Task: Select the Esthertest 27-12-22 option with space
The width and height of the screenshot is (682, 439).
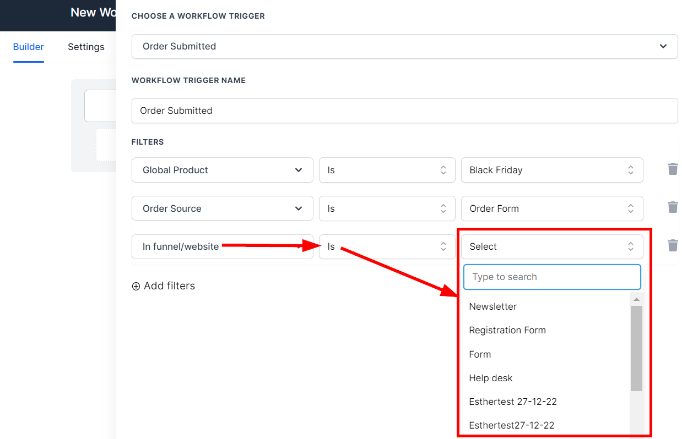Action: [513, 402]
